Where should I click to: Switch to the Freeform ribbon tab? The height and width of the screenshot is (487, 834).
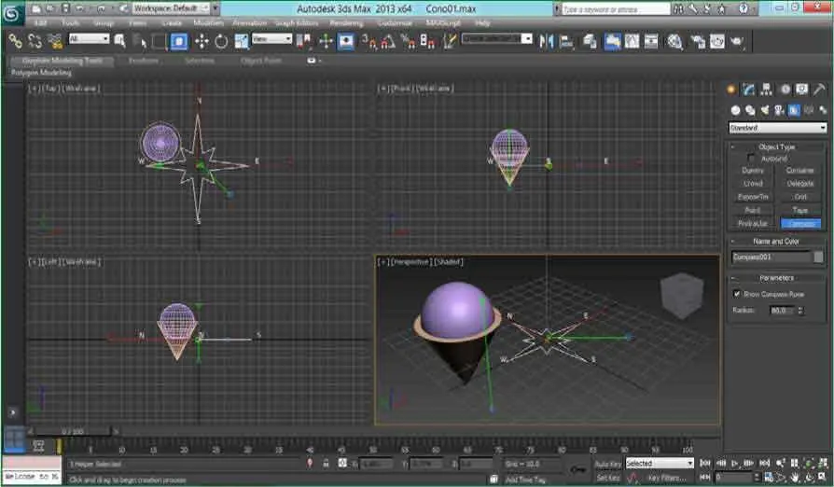[x=144, y=61]
